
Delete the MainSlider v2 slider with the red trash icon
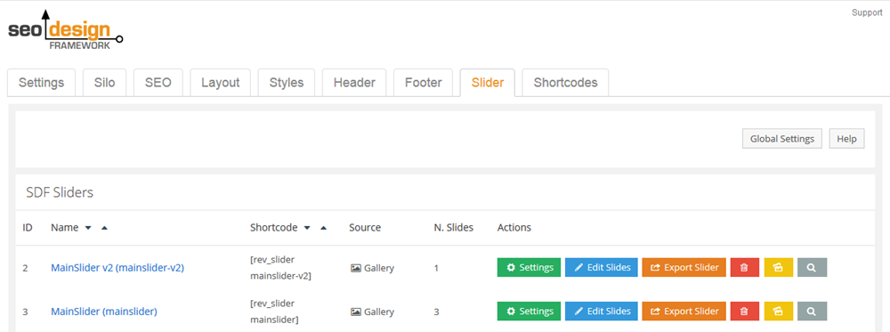pyautogui.click(x=745, y=267)
